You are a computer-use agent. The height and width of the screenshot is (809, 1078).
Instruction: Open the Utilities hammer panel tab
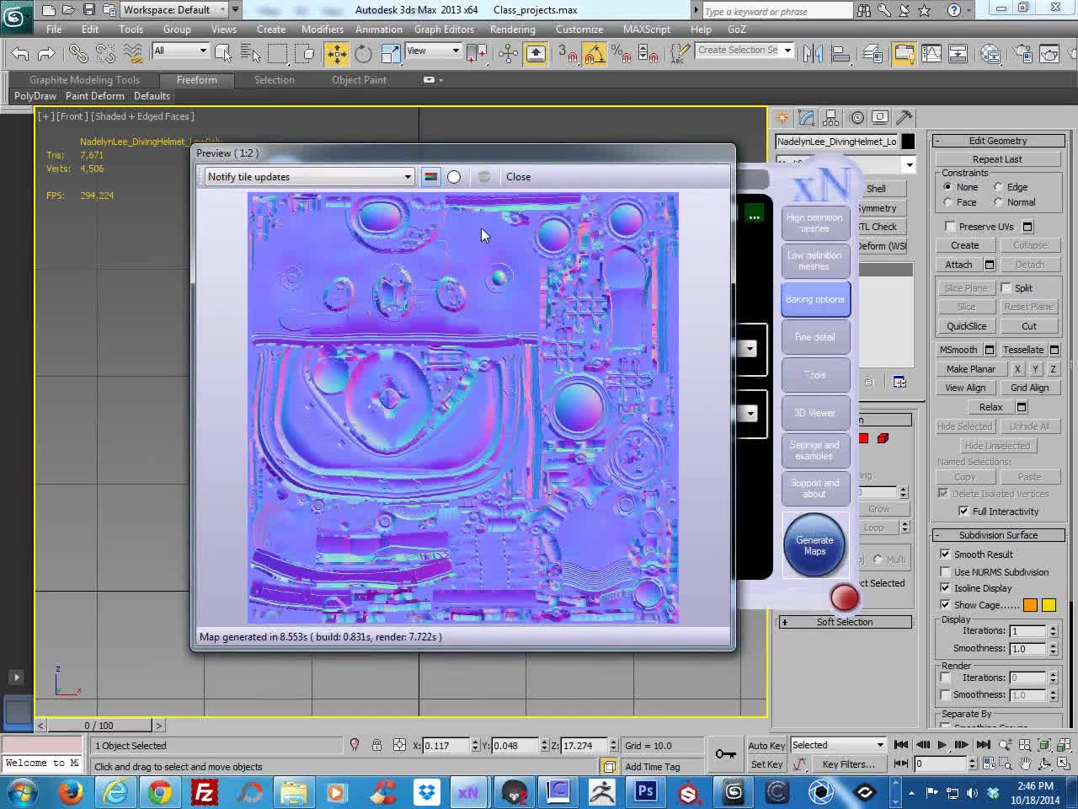coord(905,118)
